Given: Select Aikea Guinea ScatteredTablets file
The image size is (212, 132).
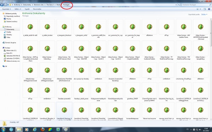Looking at the screenshot, I should pyautogui.click(x=149, y=50).
